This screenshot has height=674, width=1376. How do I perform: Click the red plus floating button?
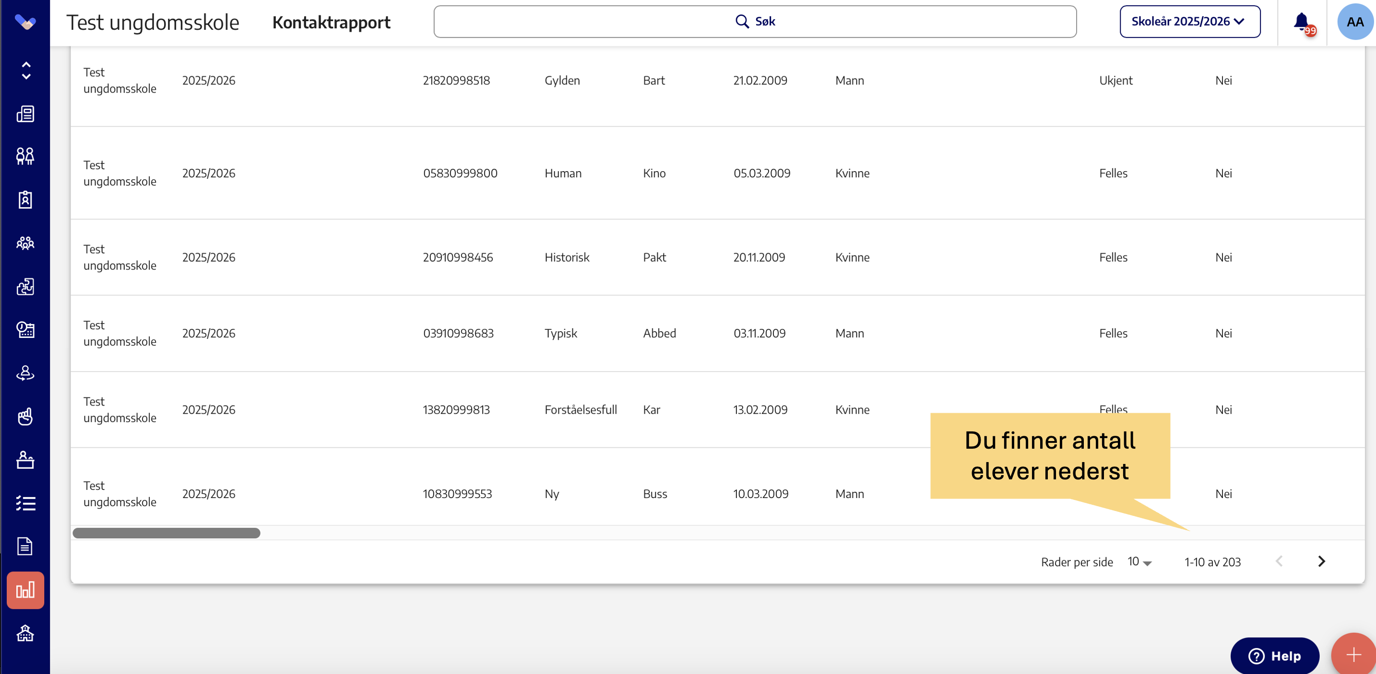tap(1353, 655)
